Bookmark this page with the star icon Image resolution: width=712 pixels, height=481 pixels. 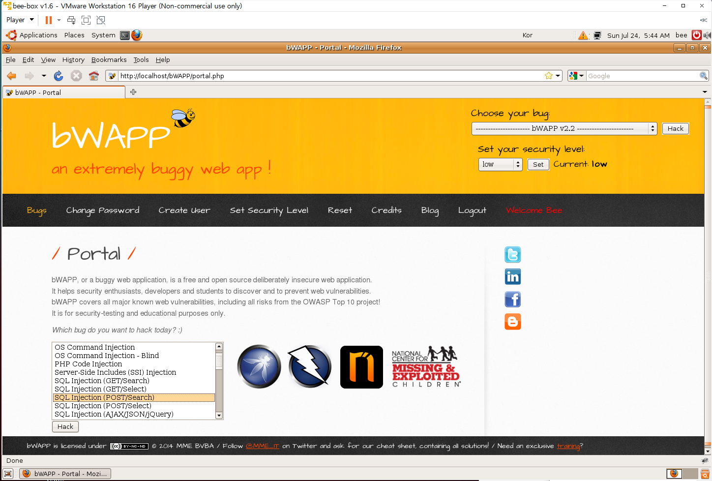549,76
